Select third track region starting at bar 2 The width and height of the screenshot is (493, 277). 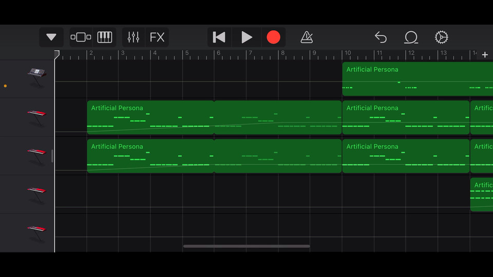150,156
